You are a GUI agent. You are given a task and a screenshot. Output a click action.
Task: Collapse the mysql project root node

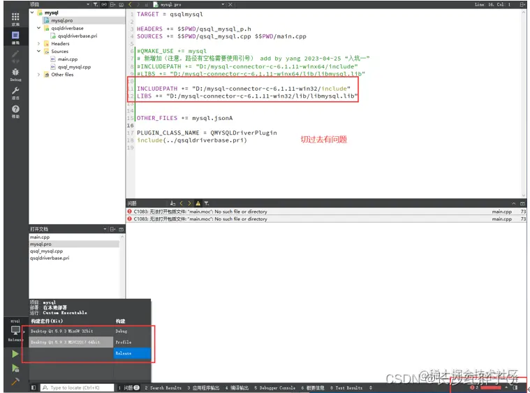tap(32, 13)
